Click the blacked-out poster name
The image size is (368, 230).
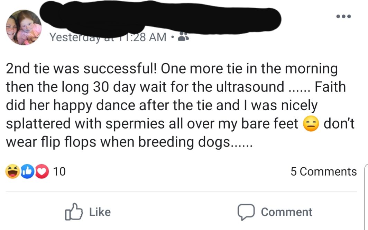[159, 18]
